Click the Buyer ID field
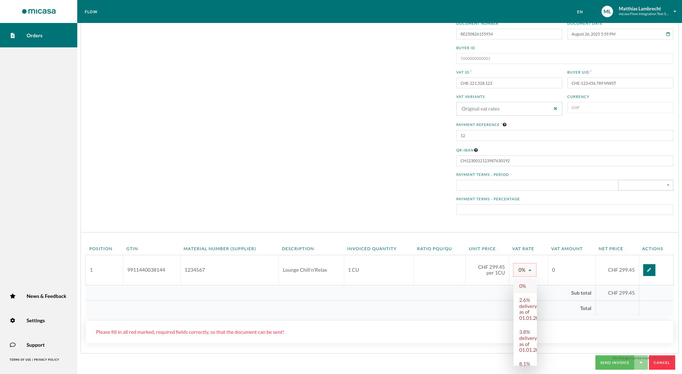Image resolution: width=682 pixels, height=374 pixels. (565, 59)
